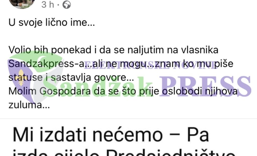The image size is (257, 156).
Task: Select the 'U svoje lično ime...' line
Action: tap(52, 22)
